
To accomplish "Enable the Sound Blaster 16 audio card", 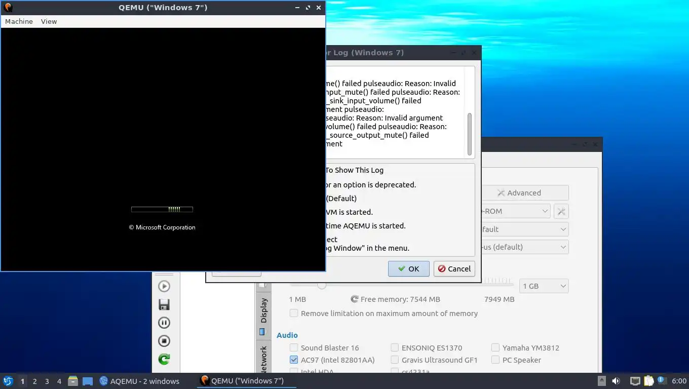I will tap(294, 348).
